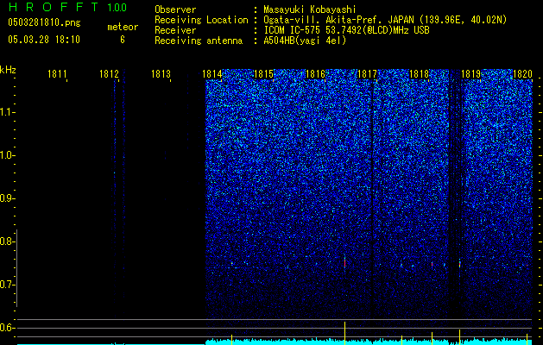
Task: Click the 1812 time axis marker
Action: pos(109,74)
